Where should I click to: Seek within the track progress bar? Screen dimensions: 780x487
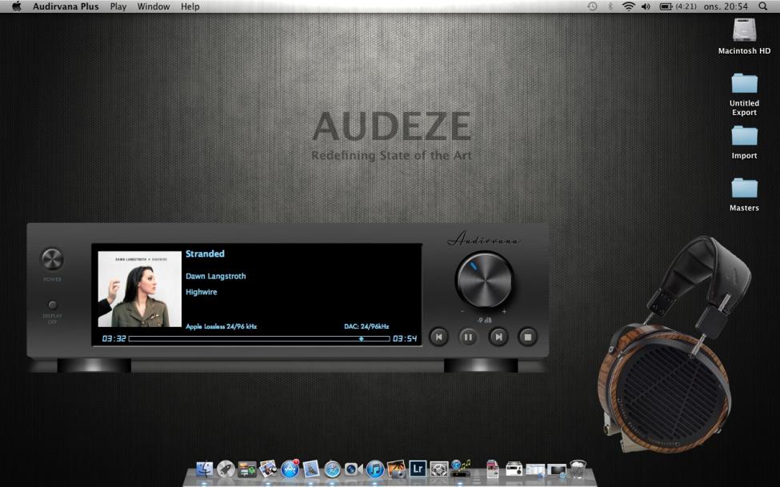pyautogui.click(x=259, y=338)
